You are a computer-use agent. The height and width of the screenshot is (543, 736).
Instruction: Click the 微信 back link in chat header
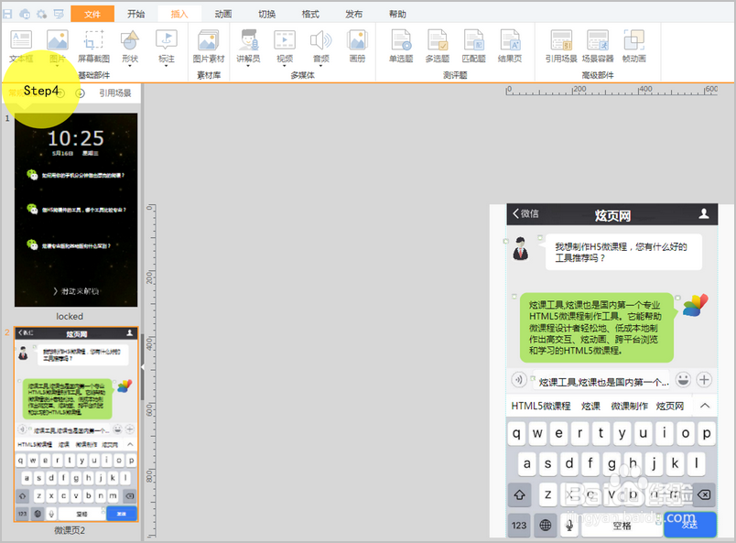pyautogui.click(x=525, y=213)
